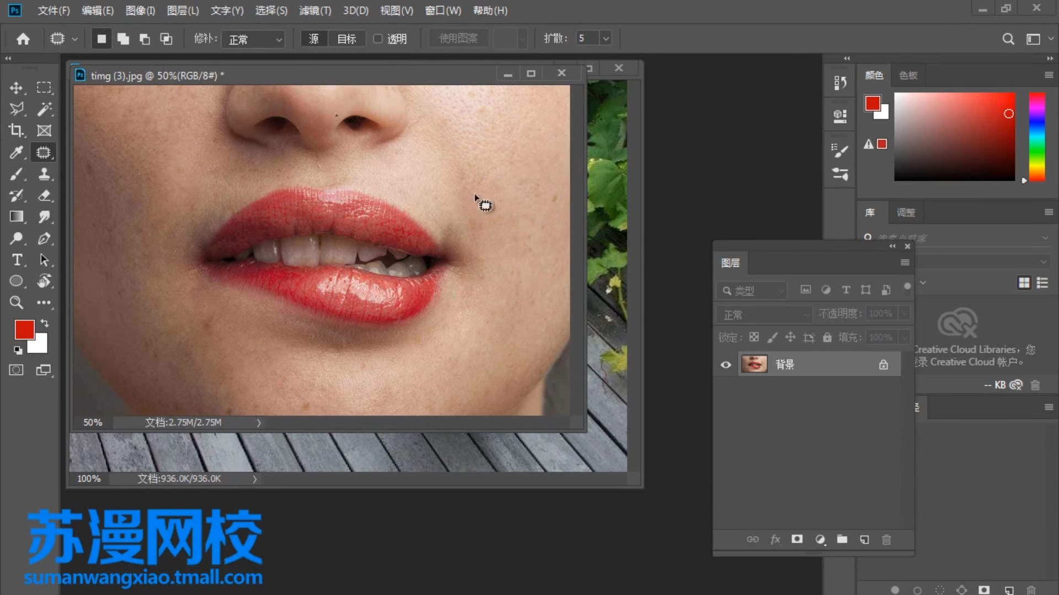Select the Crop tool
This screenshot has width=1059, height=595.
click(17, 131)
